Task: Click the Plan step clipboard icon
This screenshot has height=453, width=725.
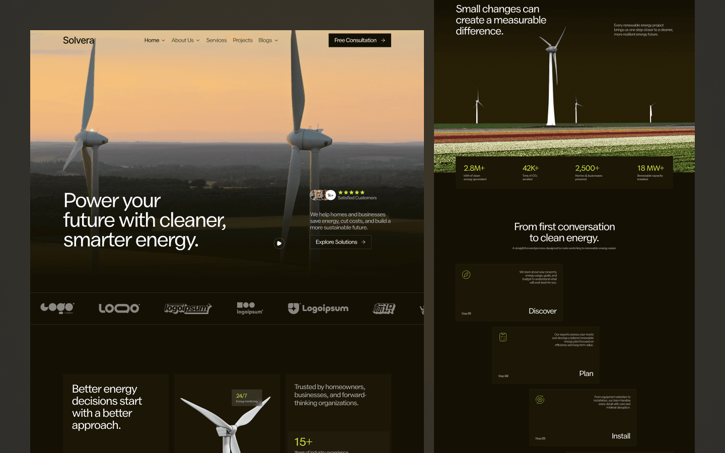Action: [x=503, y=337]
